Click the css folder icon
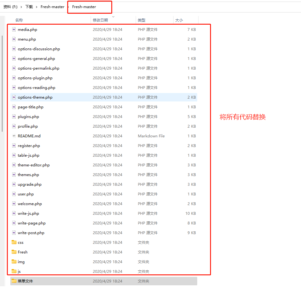Image resolution: width=301 pixels, height=290 pixels. point(14,242)
